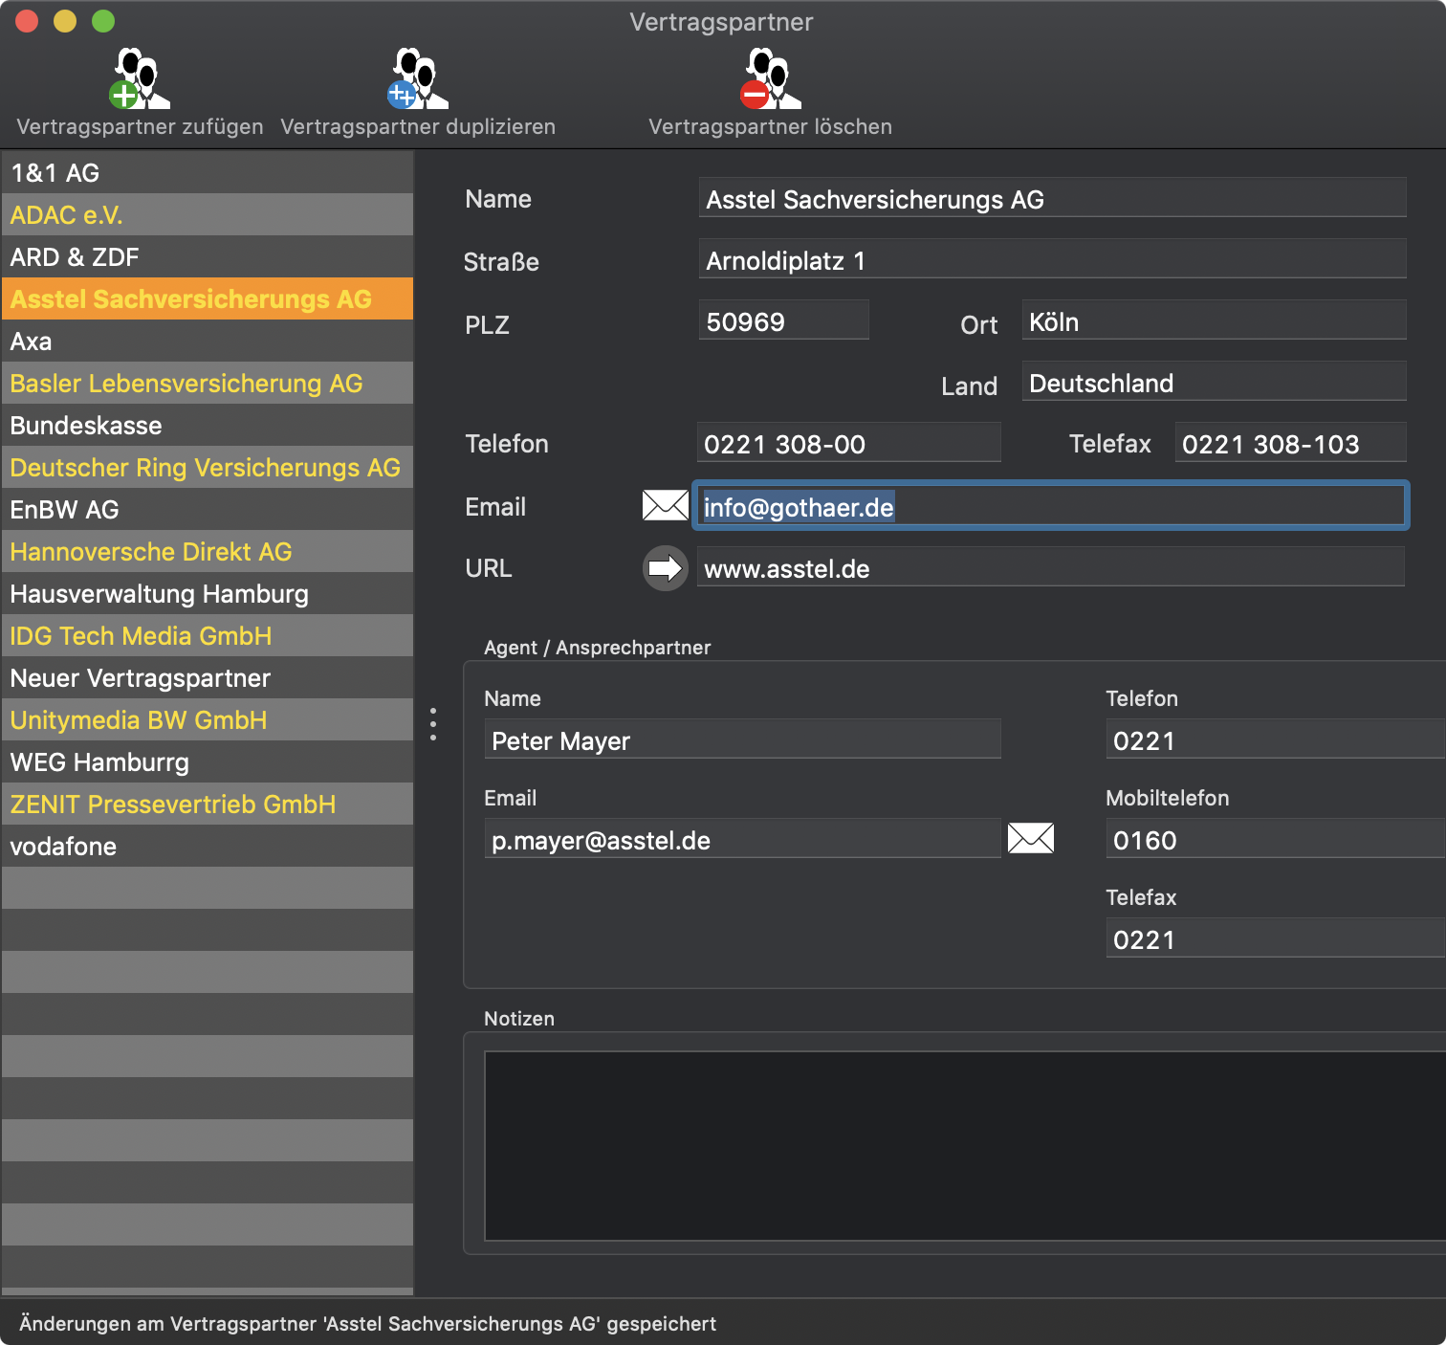1446x1345 pixels.
Task: Click the Vertragspartner duplizieren icon
Action: [418, 78]
